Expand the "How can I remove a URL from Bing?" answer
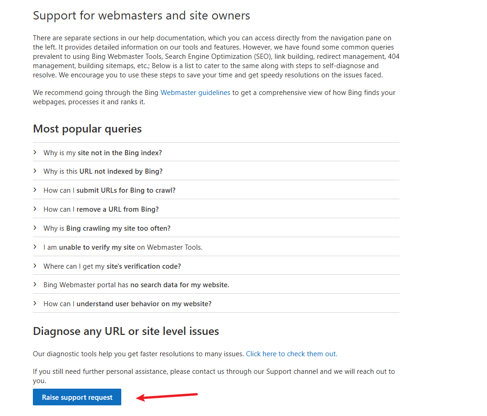487x416 pixels. pos(101,209)
